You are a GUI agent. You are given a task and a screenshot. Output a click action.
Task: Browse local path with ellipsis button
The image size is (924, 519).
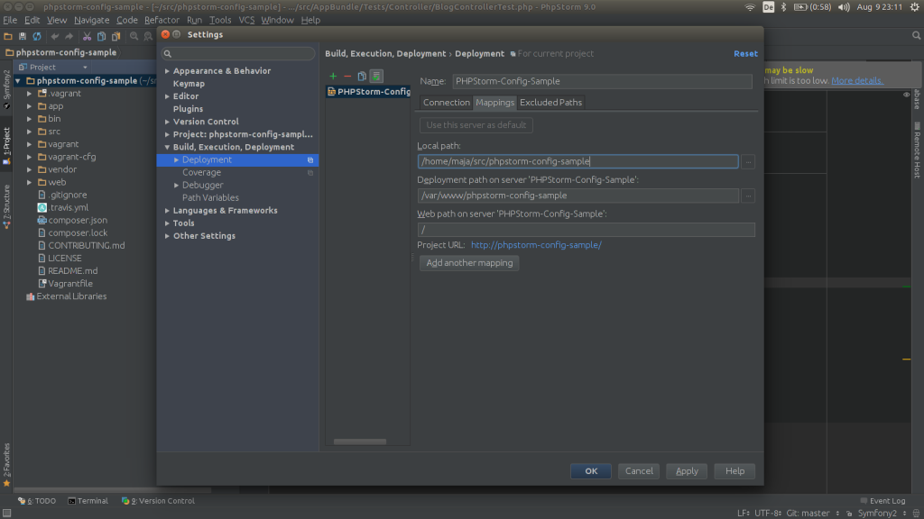(748, 162)
